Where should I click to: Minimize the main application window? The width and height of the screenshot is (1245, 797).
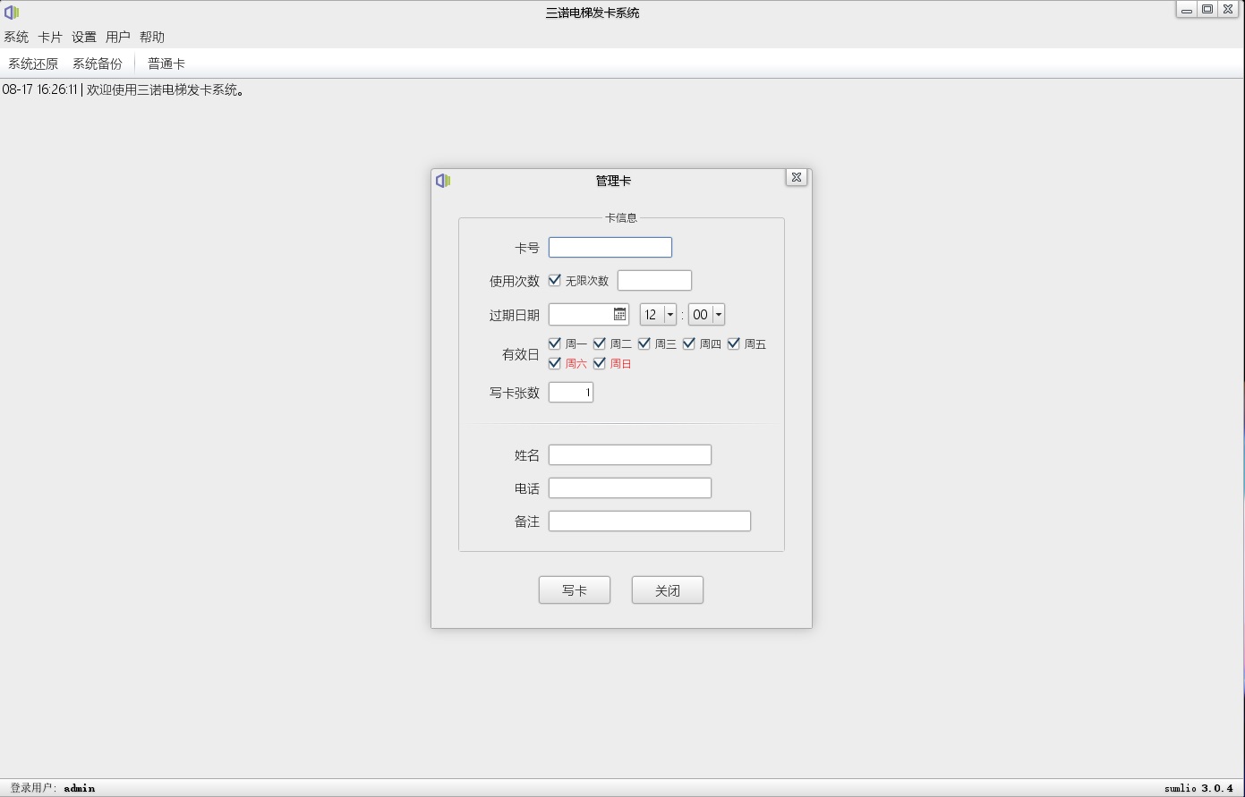pyautogui.click(x=1187, y=10)
